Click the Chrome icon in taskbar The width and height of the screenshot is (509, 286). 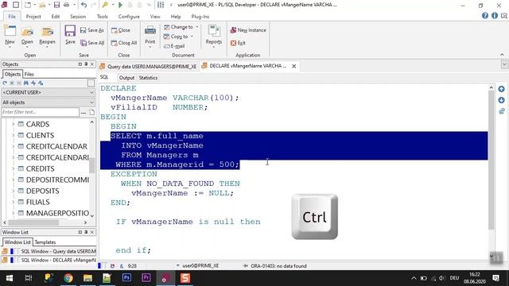pos(68,278)
